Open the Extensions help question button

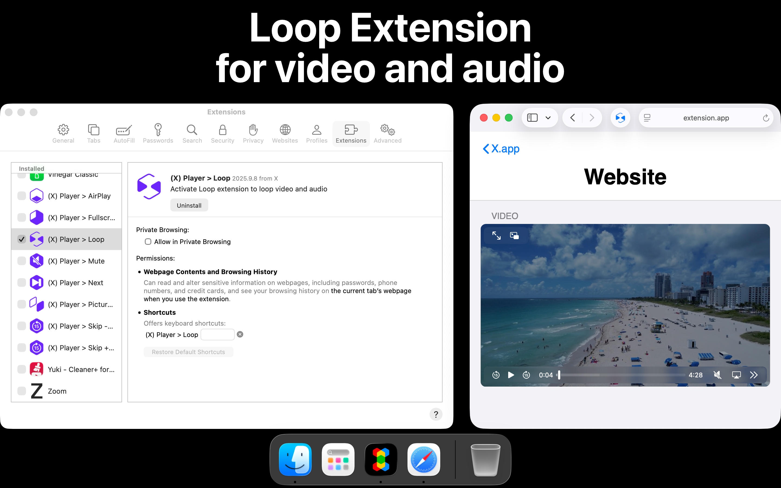436,414
